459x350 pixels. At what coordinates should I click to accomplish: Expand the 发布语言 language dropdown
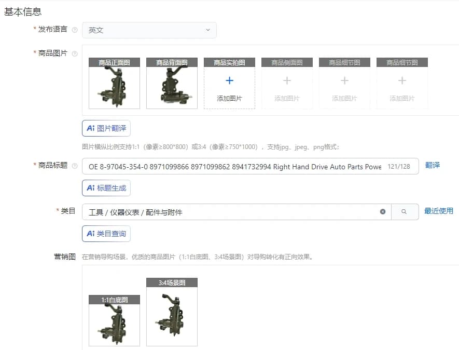[149, 30]
